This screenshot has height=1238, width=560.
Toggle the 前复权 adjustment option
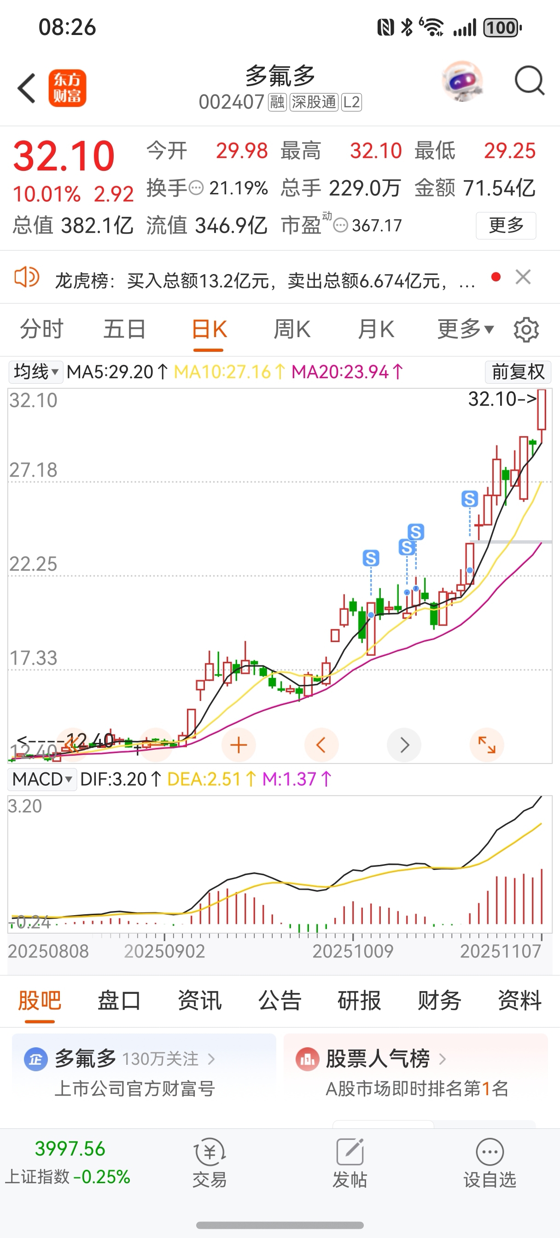pyautogui.click(x=518, y=372)
